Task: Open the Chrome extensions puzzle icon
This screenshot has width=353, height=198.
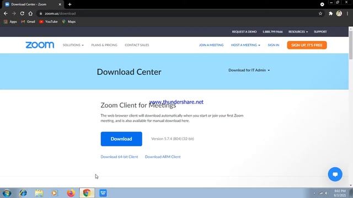Action: coord(330,13)
